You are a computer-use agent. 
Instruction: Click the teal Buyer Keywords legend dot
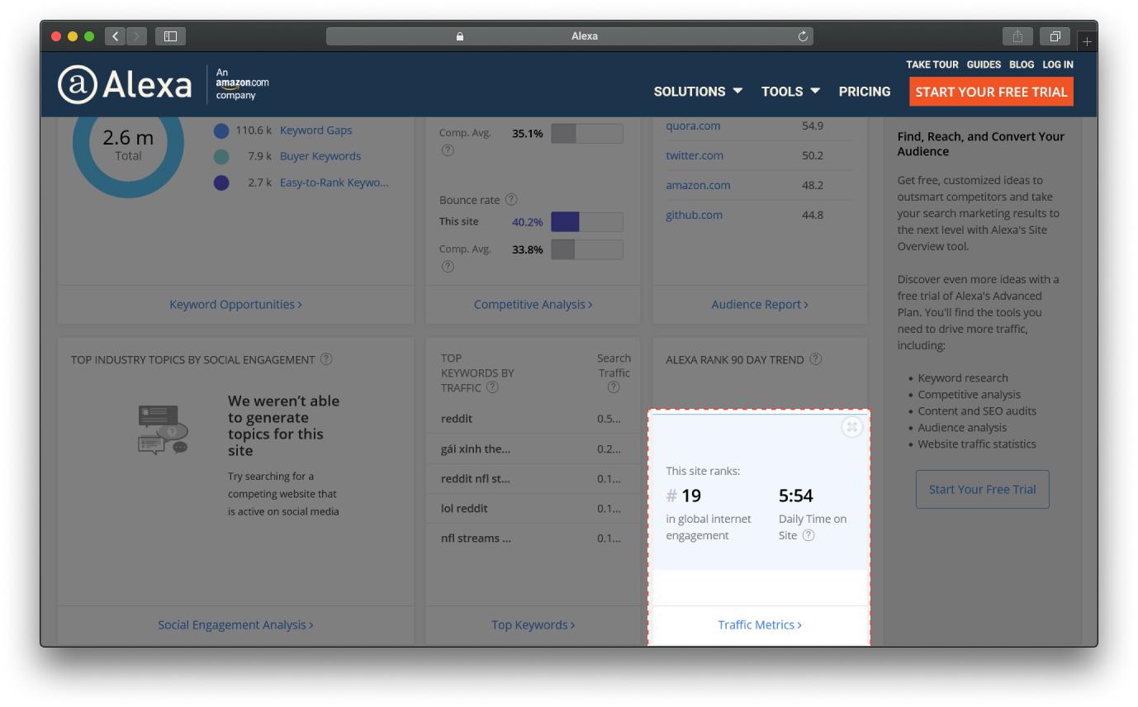(x=221, y=156)
